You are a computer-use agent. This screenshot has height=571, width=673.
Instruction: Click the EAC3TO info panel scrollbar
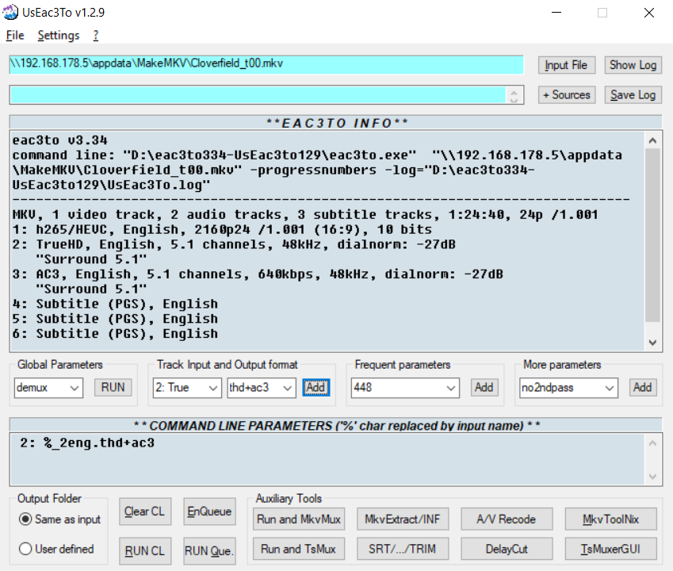tap(652, 240)
